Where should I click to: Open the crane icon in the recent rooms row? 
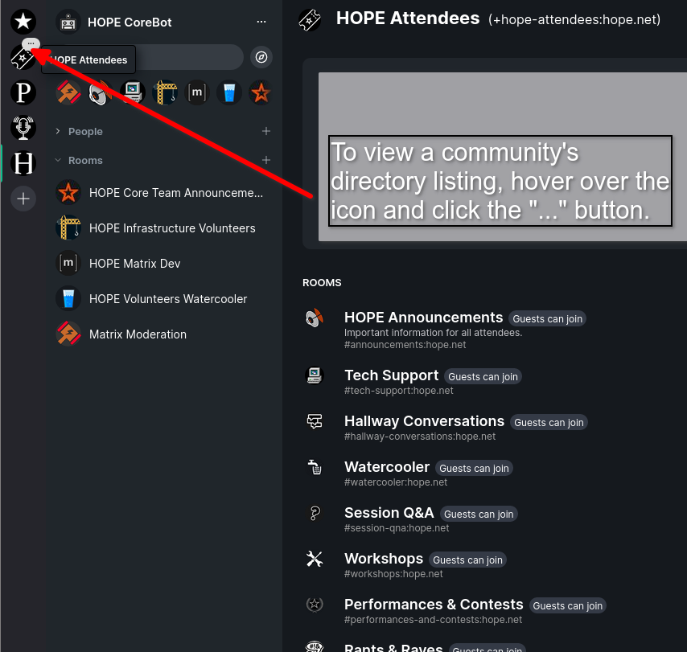tap(165, 93)
